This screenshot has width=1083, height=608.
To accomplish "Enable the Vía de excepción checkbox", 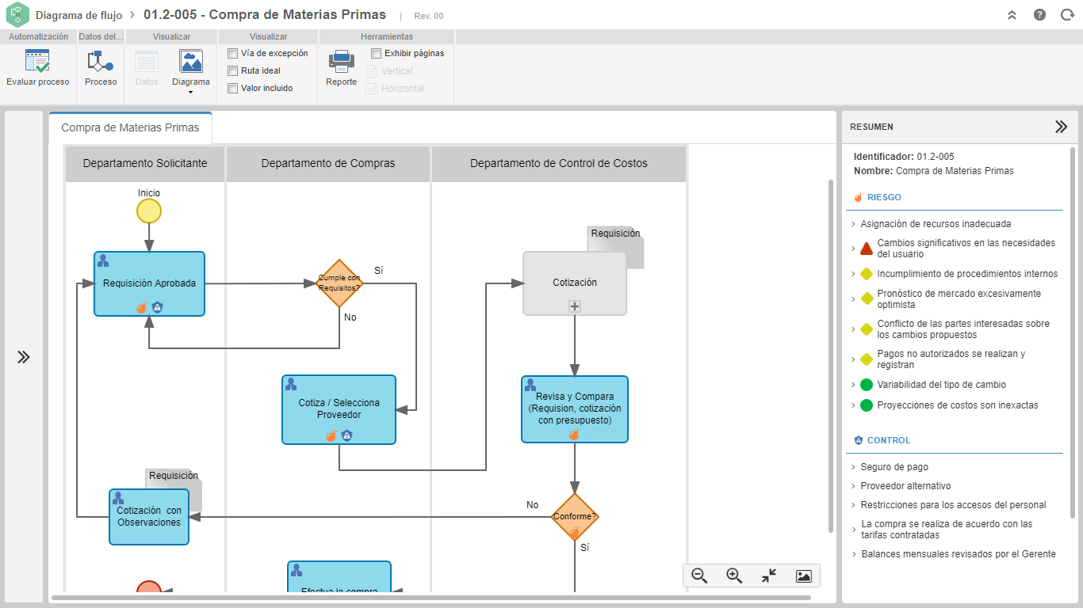I will pyautogui.click(x=232, y=53).
